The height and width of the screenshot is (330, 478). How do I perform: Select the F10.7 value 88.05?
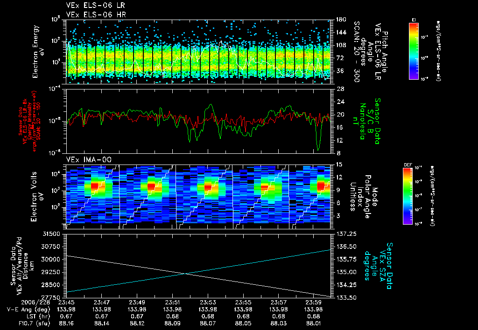(243, 323)
